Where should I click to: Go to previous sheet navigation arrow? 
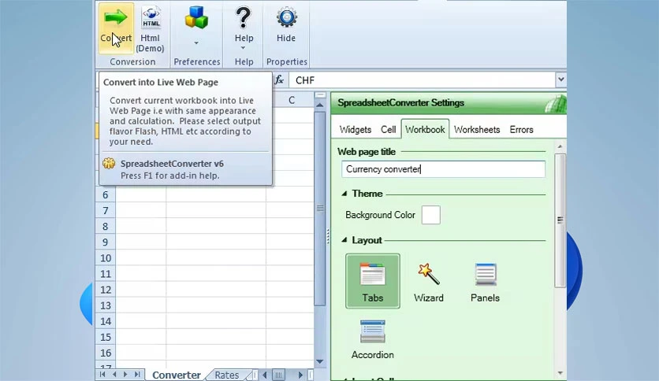point(114,374)
